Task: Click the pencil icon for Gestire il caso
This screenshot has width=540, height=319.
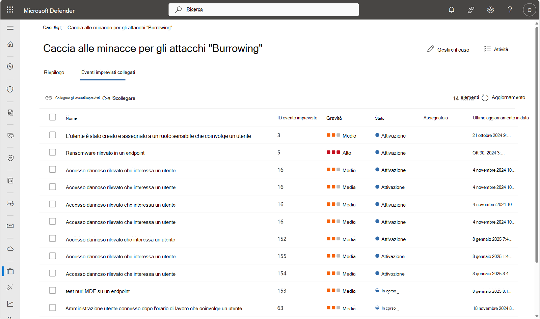Action: 430,49
